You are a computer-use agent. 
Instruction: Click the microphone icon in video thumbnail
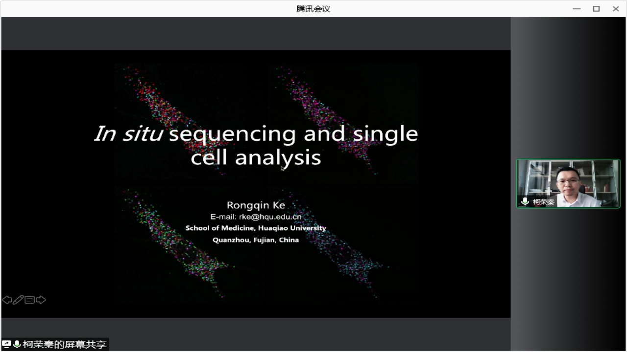coord(525,201)
